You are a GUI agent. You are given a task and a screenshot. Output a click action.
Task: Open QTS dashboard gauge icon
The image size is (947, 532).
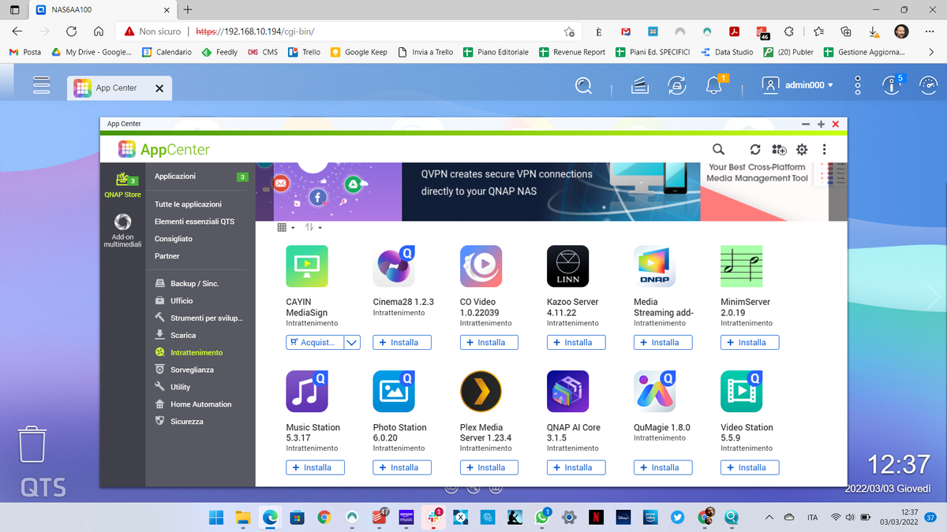[x=928, y=85]
